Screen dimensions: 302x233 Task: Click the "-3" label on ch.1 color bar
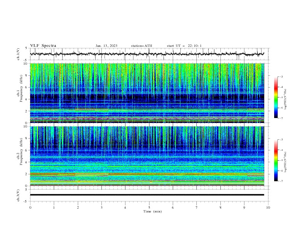(x=281, y=77)
